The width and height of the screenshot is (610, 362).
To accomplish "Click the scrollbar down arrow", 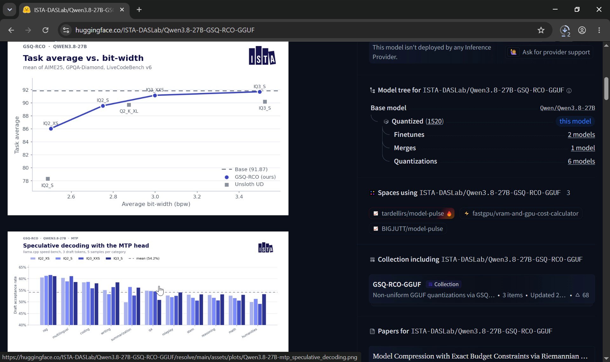I will [x=606, y=359].
